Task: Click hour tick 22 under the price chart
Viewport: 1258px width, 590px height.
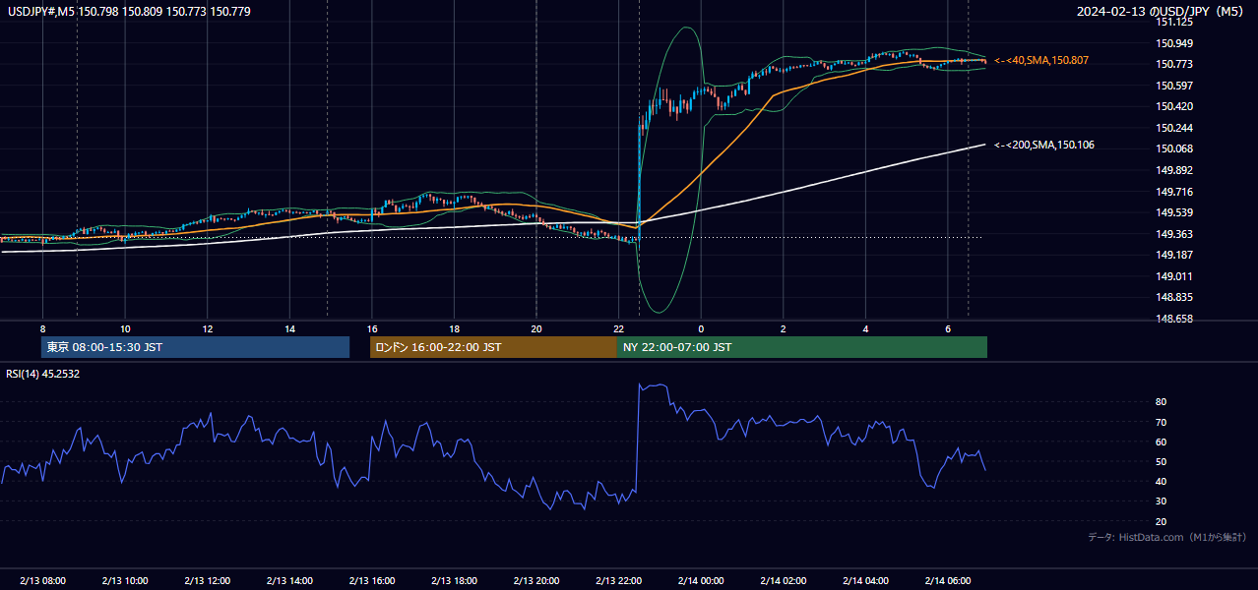Action: pos(618,328)
